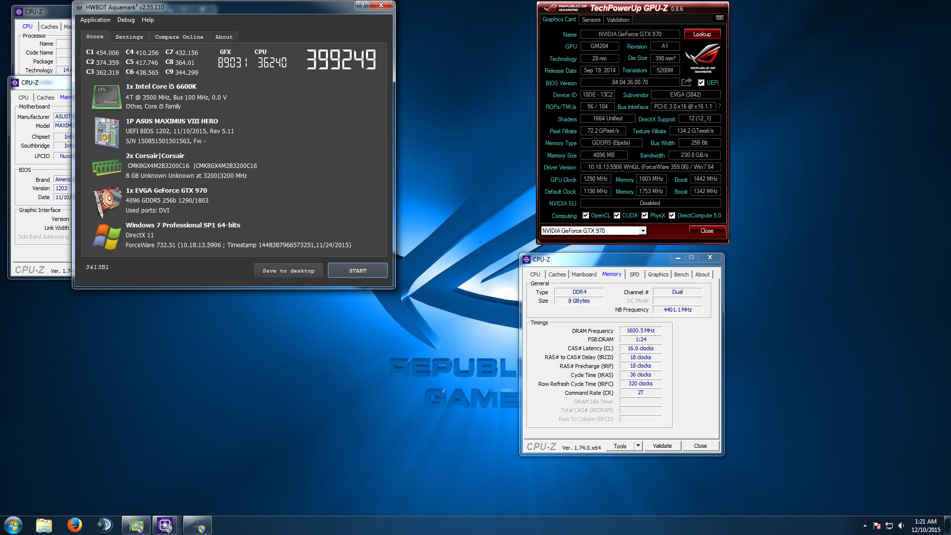The height and width of the screenshot is (535, 951).
Task: Open the network tray icon
Action: (x=889, y=526)
